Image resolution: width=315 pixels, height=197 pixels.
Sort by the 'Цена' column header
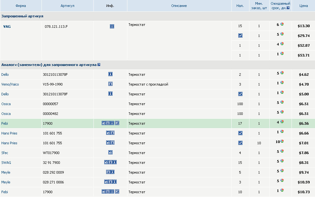pos(304,6)
